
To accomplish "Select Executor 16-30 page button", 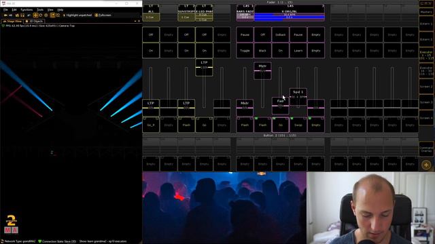I will point(426,70).
